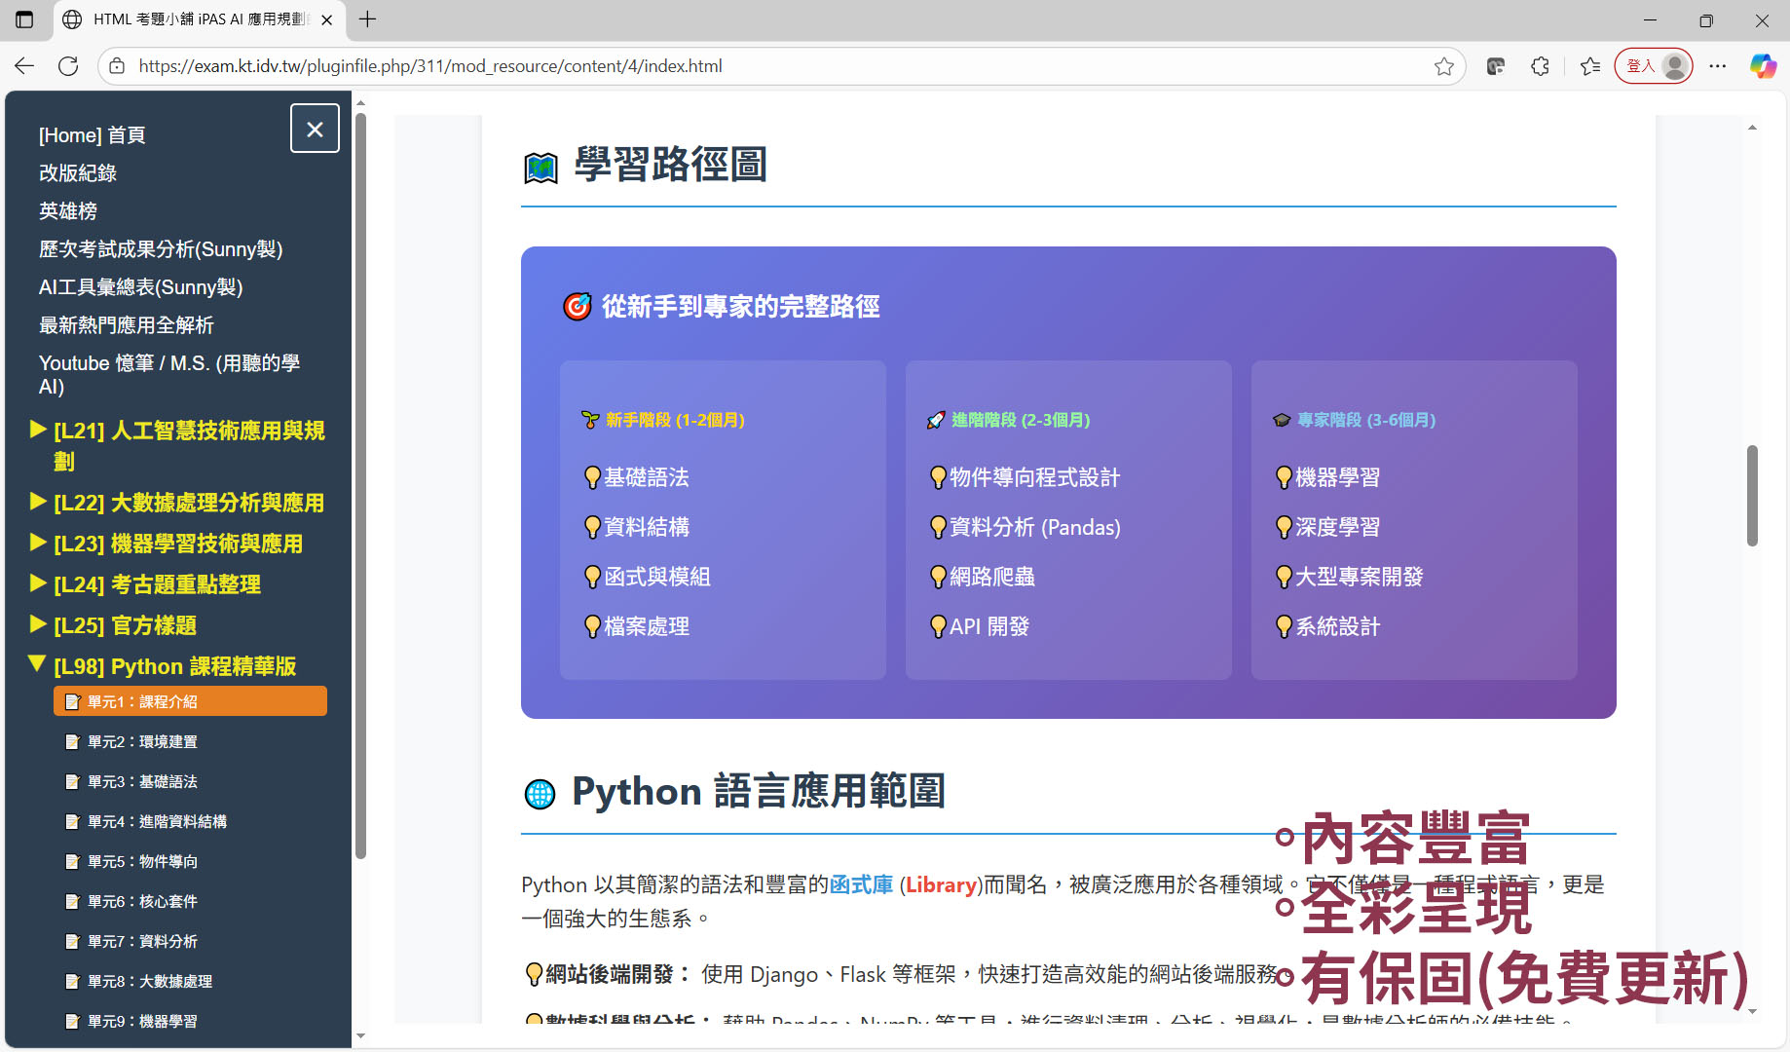Open browser settings three-dot menu
The image size is (1790, 1052).
(1717, 66)
